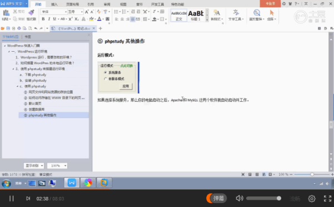Click the justify alignment icon

[x=133, y=19]
